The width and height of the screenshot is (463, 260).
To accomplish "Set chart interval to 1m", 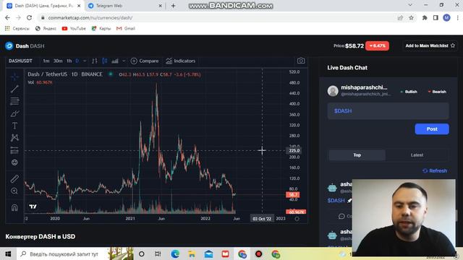I will pos(46,61).
